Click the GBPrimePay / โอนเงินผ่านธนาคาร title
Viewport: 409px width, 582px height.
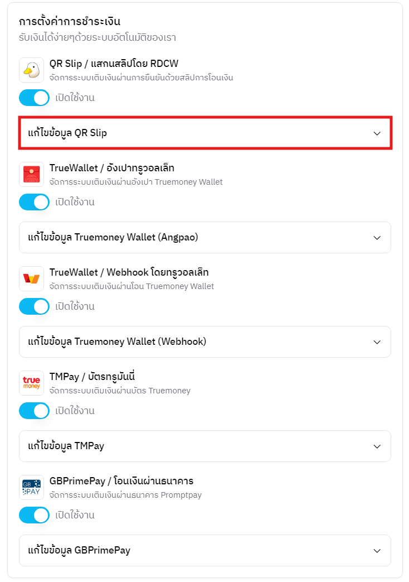121,481
